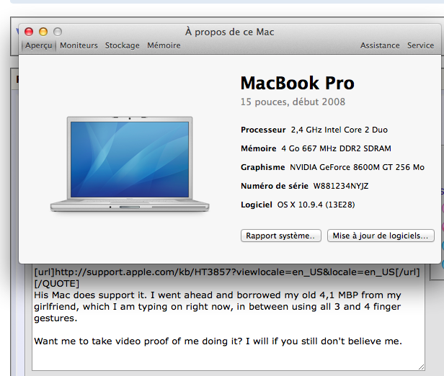Open the Moniteurs tab
This screenshot has height=376, width=444.
click(x=79, y=45)
